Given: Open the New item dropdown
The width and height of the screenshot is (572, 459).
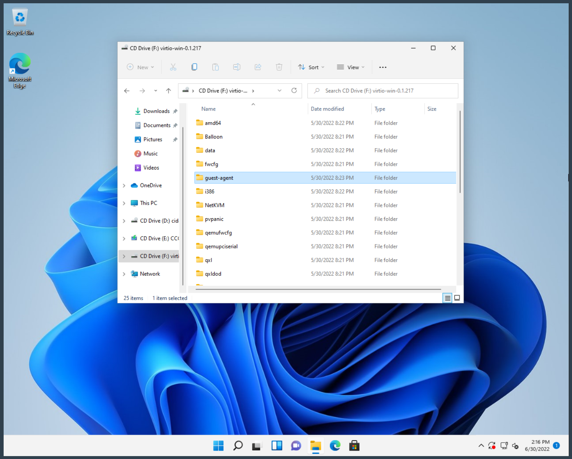Looking at the screenshot, I should (x=141, y=67).
